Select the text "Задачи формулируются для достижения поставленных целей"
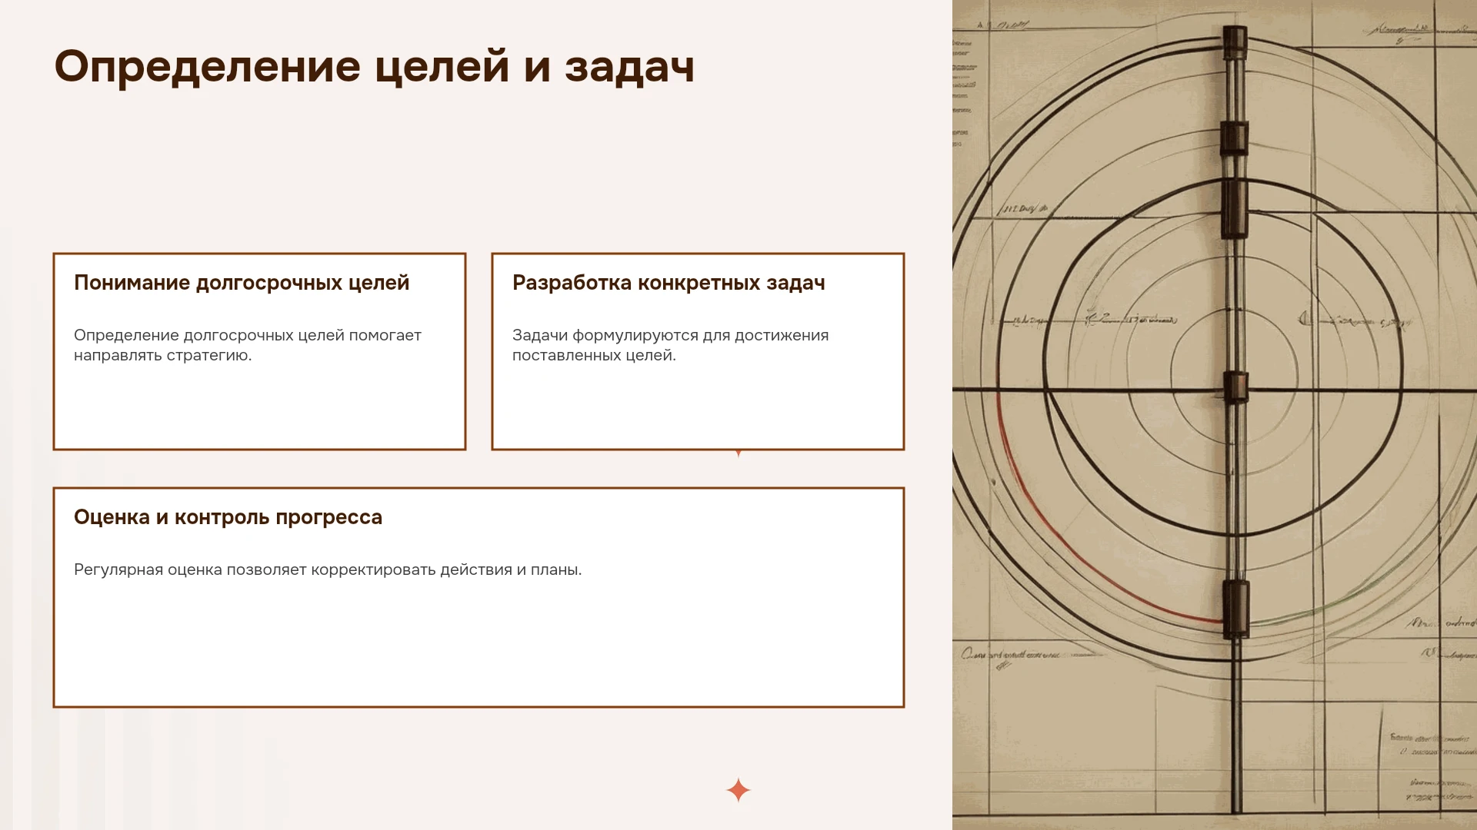This screenshot has height=830, width=1477. [x=670, y=345]
